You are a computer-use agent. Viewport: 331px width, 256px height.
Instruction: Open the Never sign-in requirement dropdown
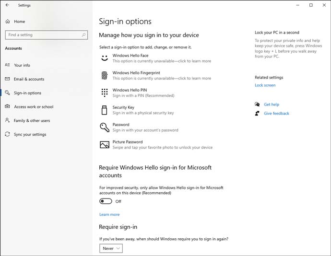(111, 248)
